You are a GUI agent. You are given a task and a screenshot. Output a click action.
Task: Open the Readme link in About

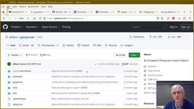tap(150, 66)
